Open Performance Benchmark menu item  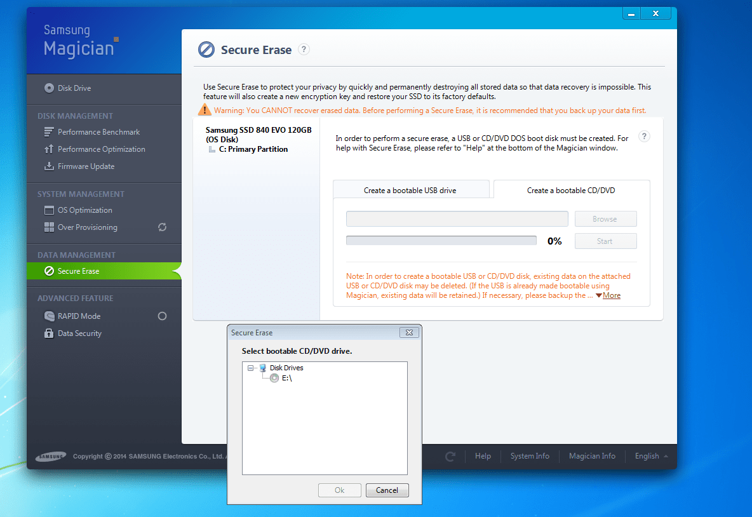pos(99,132)
